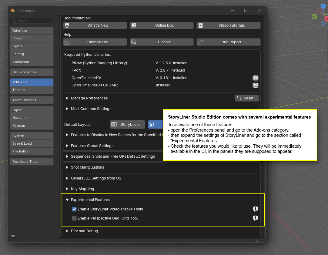
Task: Click the green Y axis gizmo circle
Action: tap(314, 17)
